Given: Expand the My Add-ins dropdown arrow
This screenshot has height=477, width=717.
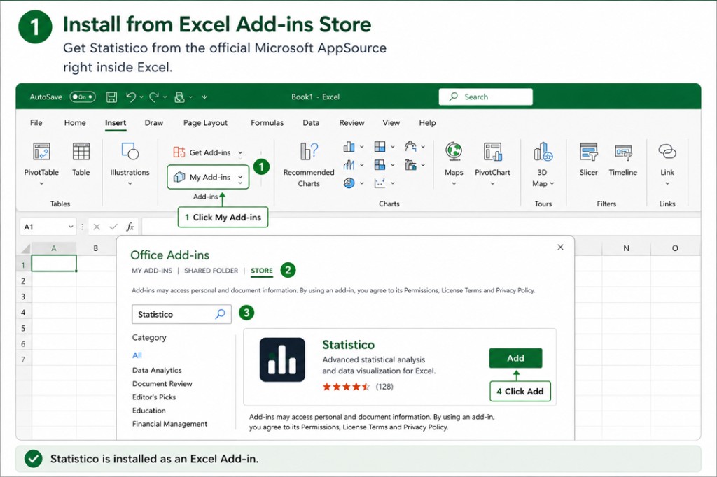Looking at the screenshot, I should coord(240,177).
